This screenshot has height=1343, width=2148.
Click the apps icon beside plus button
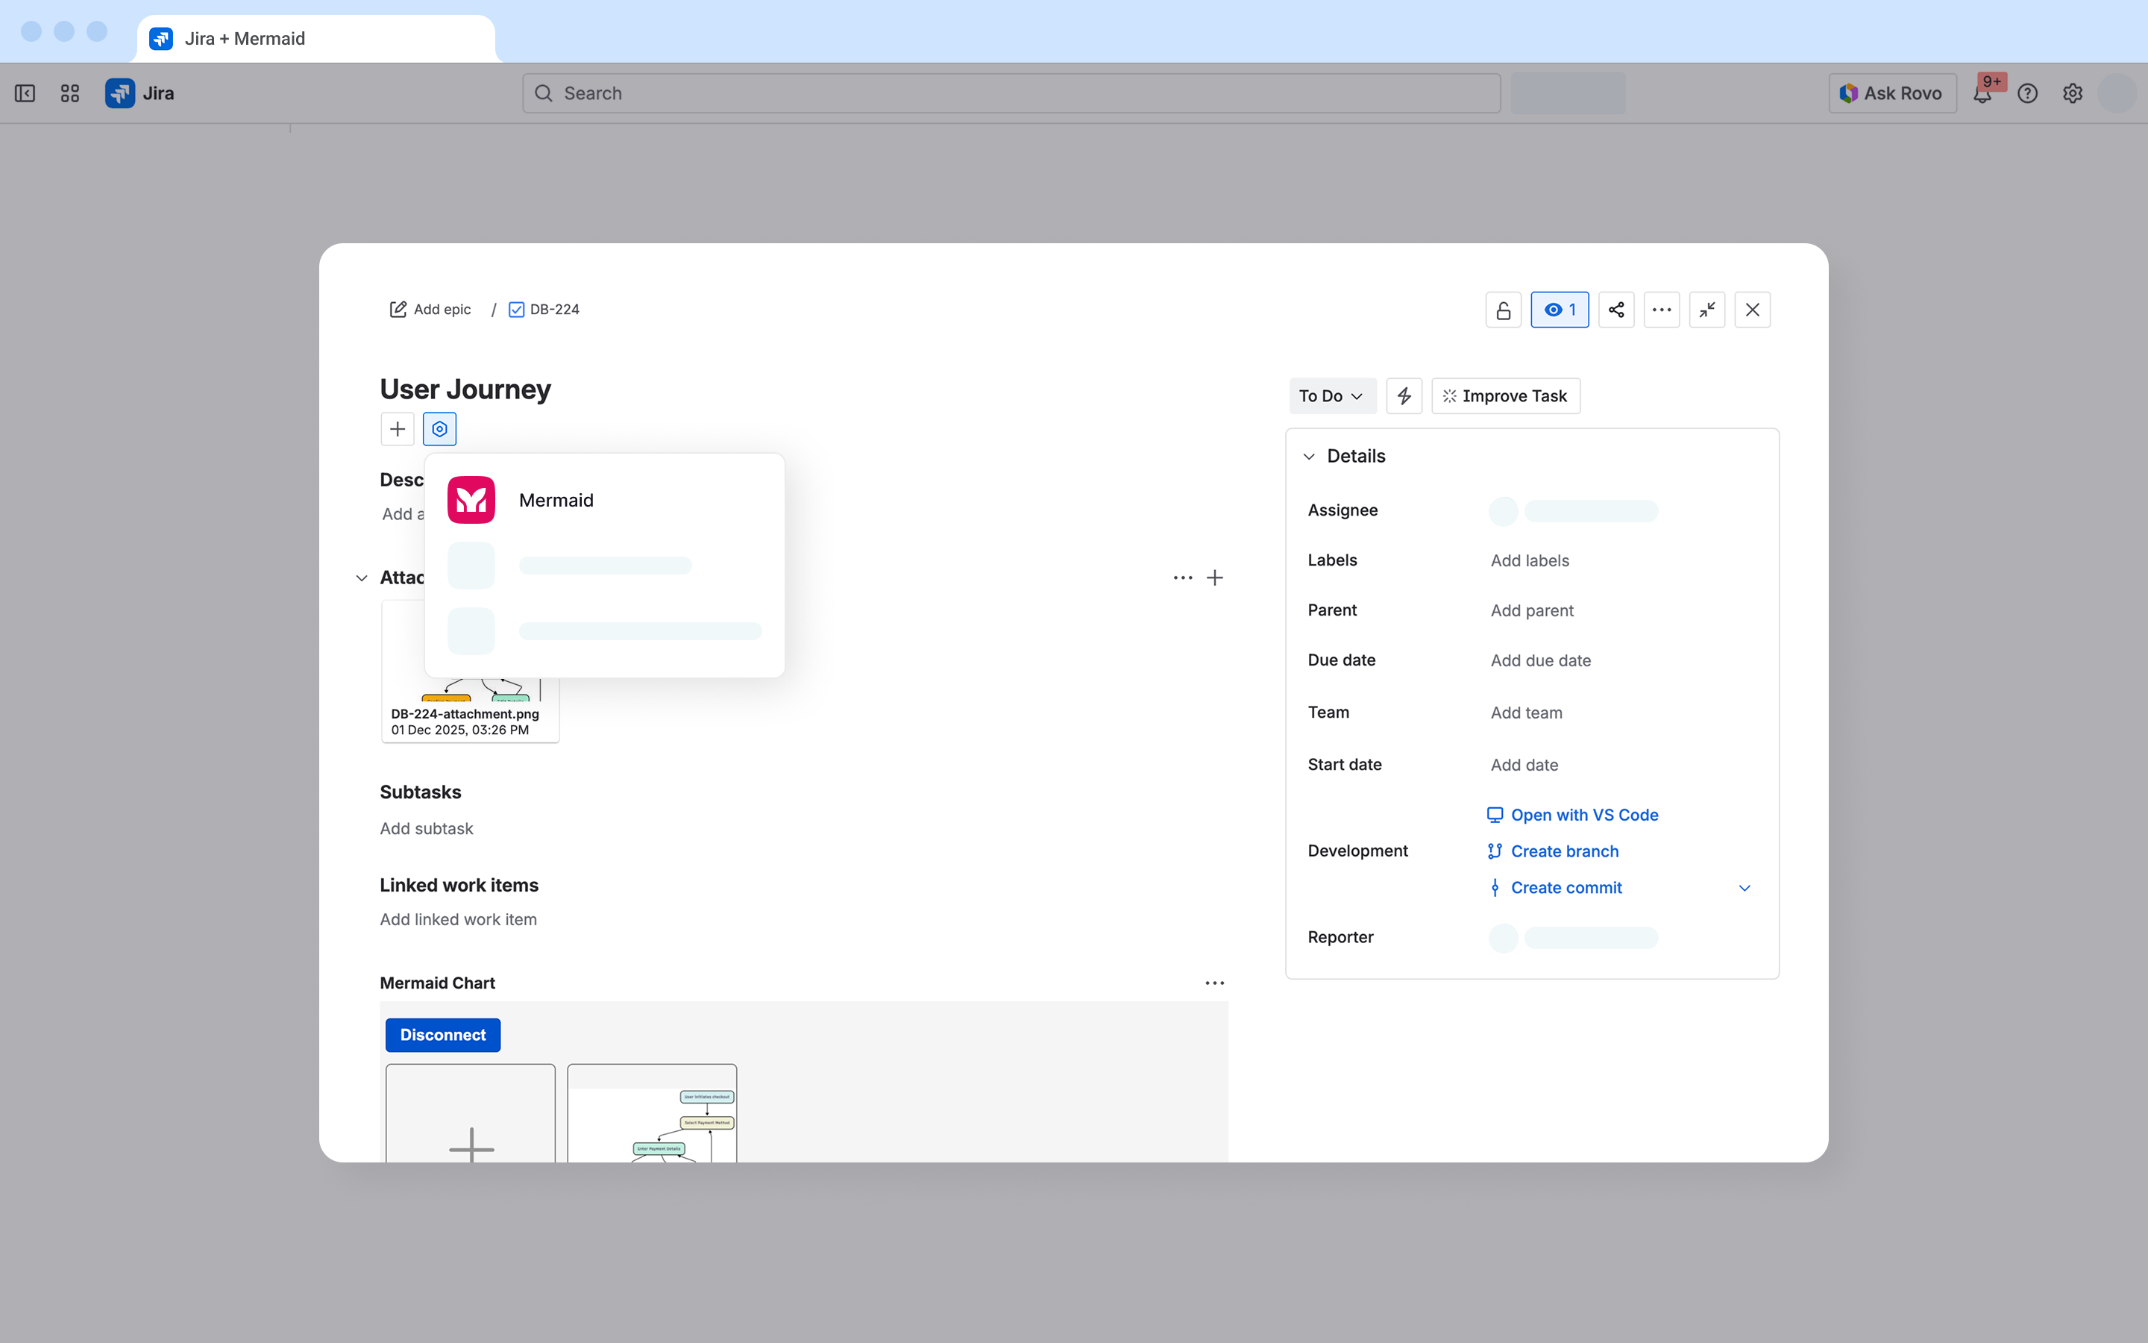[439, 430]
